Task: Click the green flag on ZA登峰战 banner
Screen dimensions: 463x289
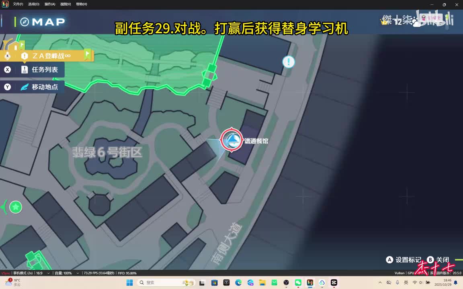Action: [x=87, y=55]
